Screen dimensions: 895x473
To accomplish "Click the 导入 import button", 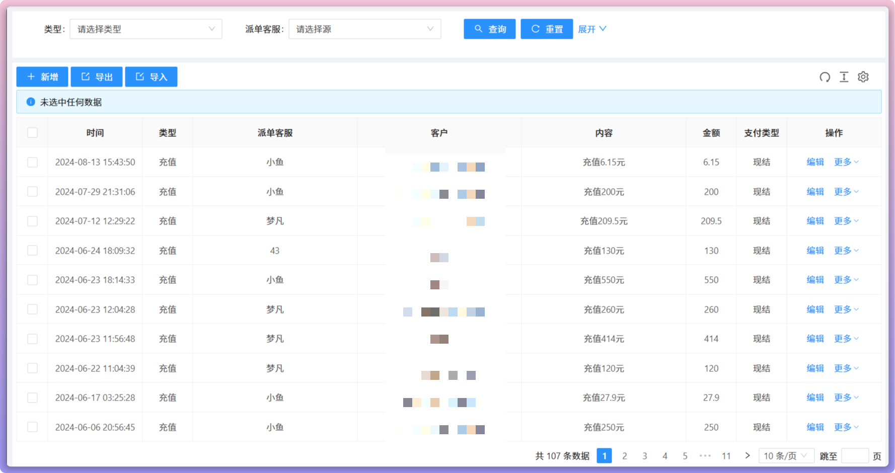I will point(151,77).
